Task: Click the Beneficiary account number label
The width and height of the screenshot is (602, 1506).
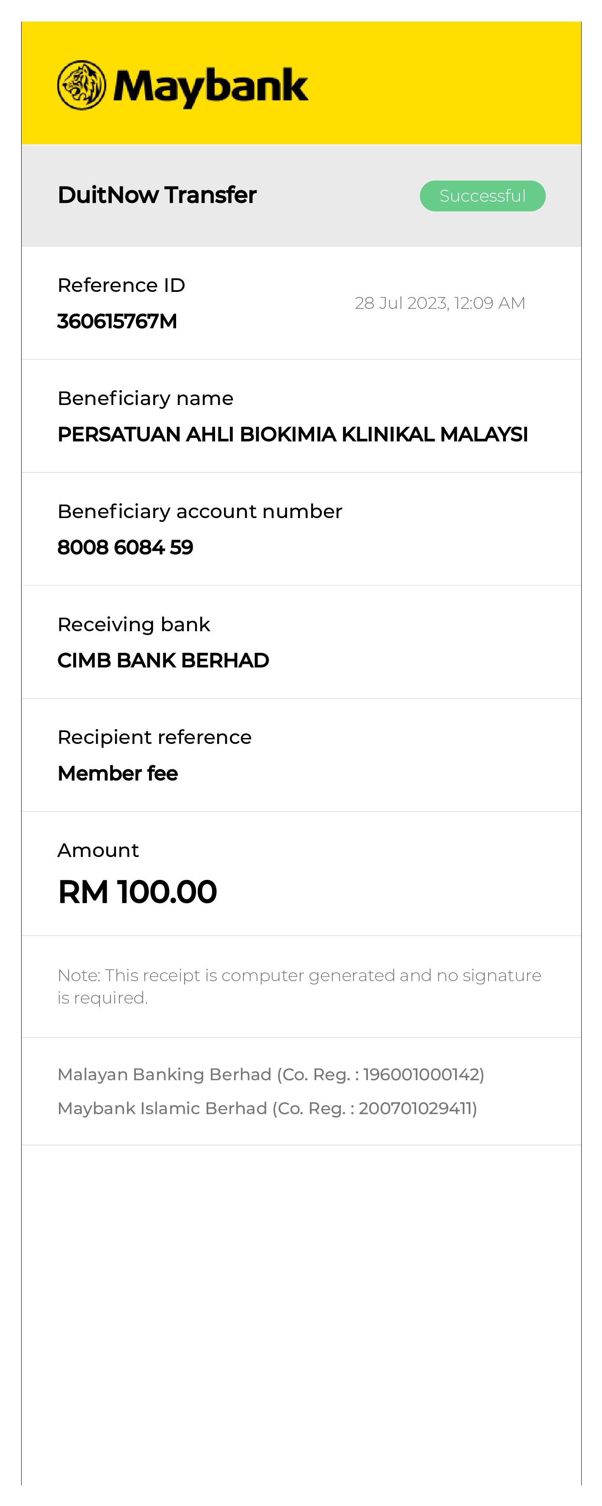Action: (x=199, y=512)
